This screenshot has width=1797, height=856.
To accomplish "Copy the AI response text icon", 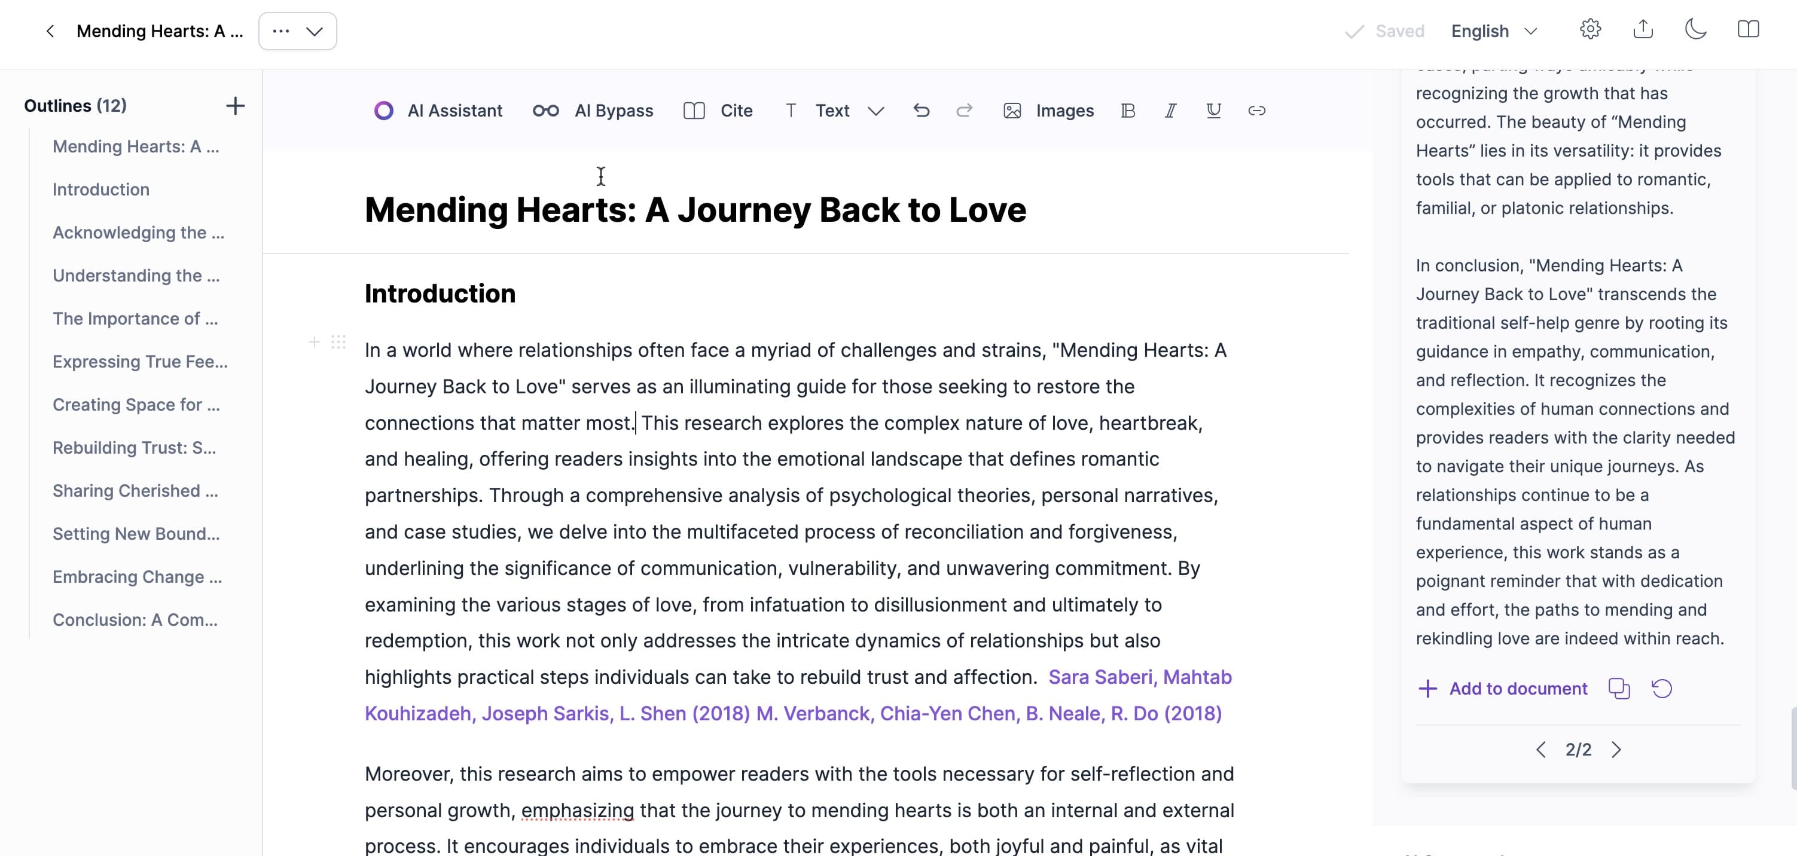I will (x=1619, y=689).
